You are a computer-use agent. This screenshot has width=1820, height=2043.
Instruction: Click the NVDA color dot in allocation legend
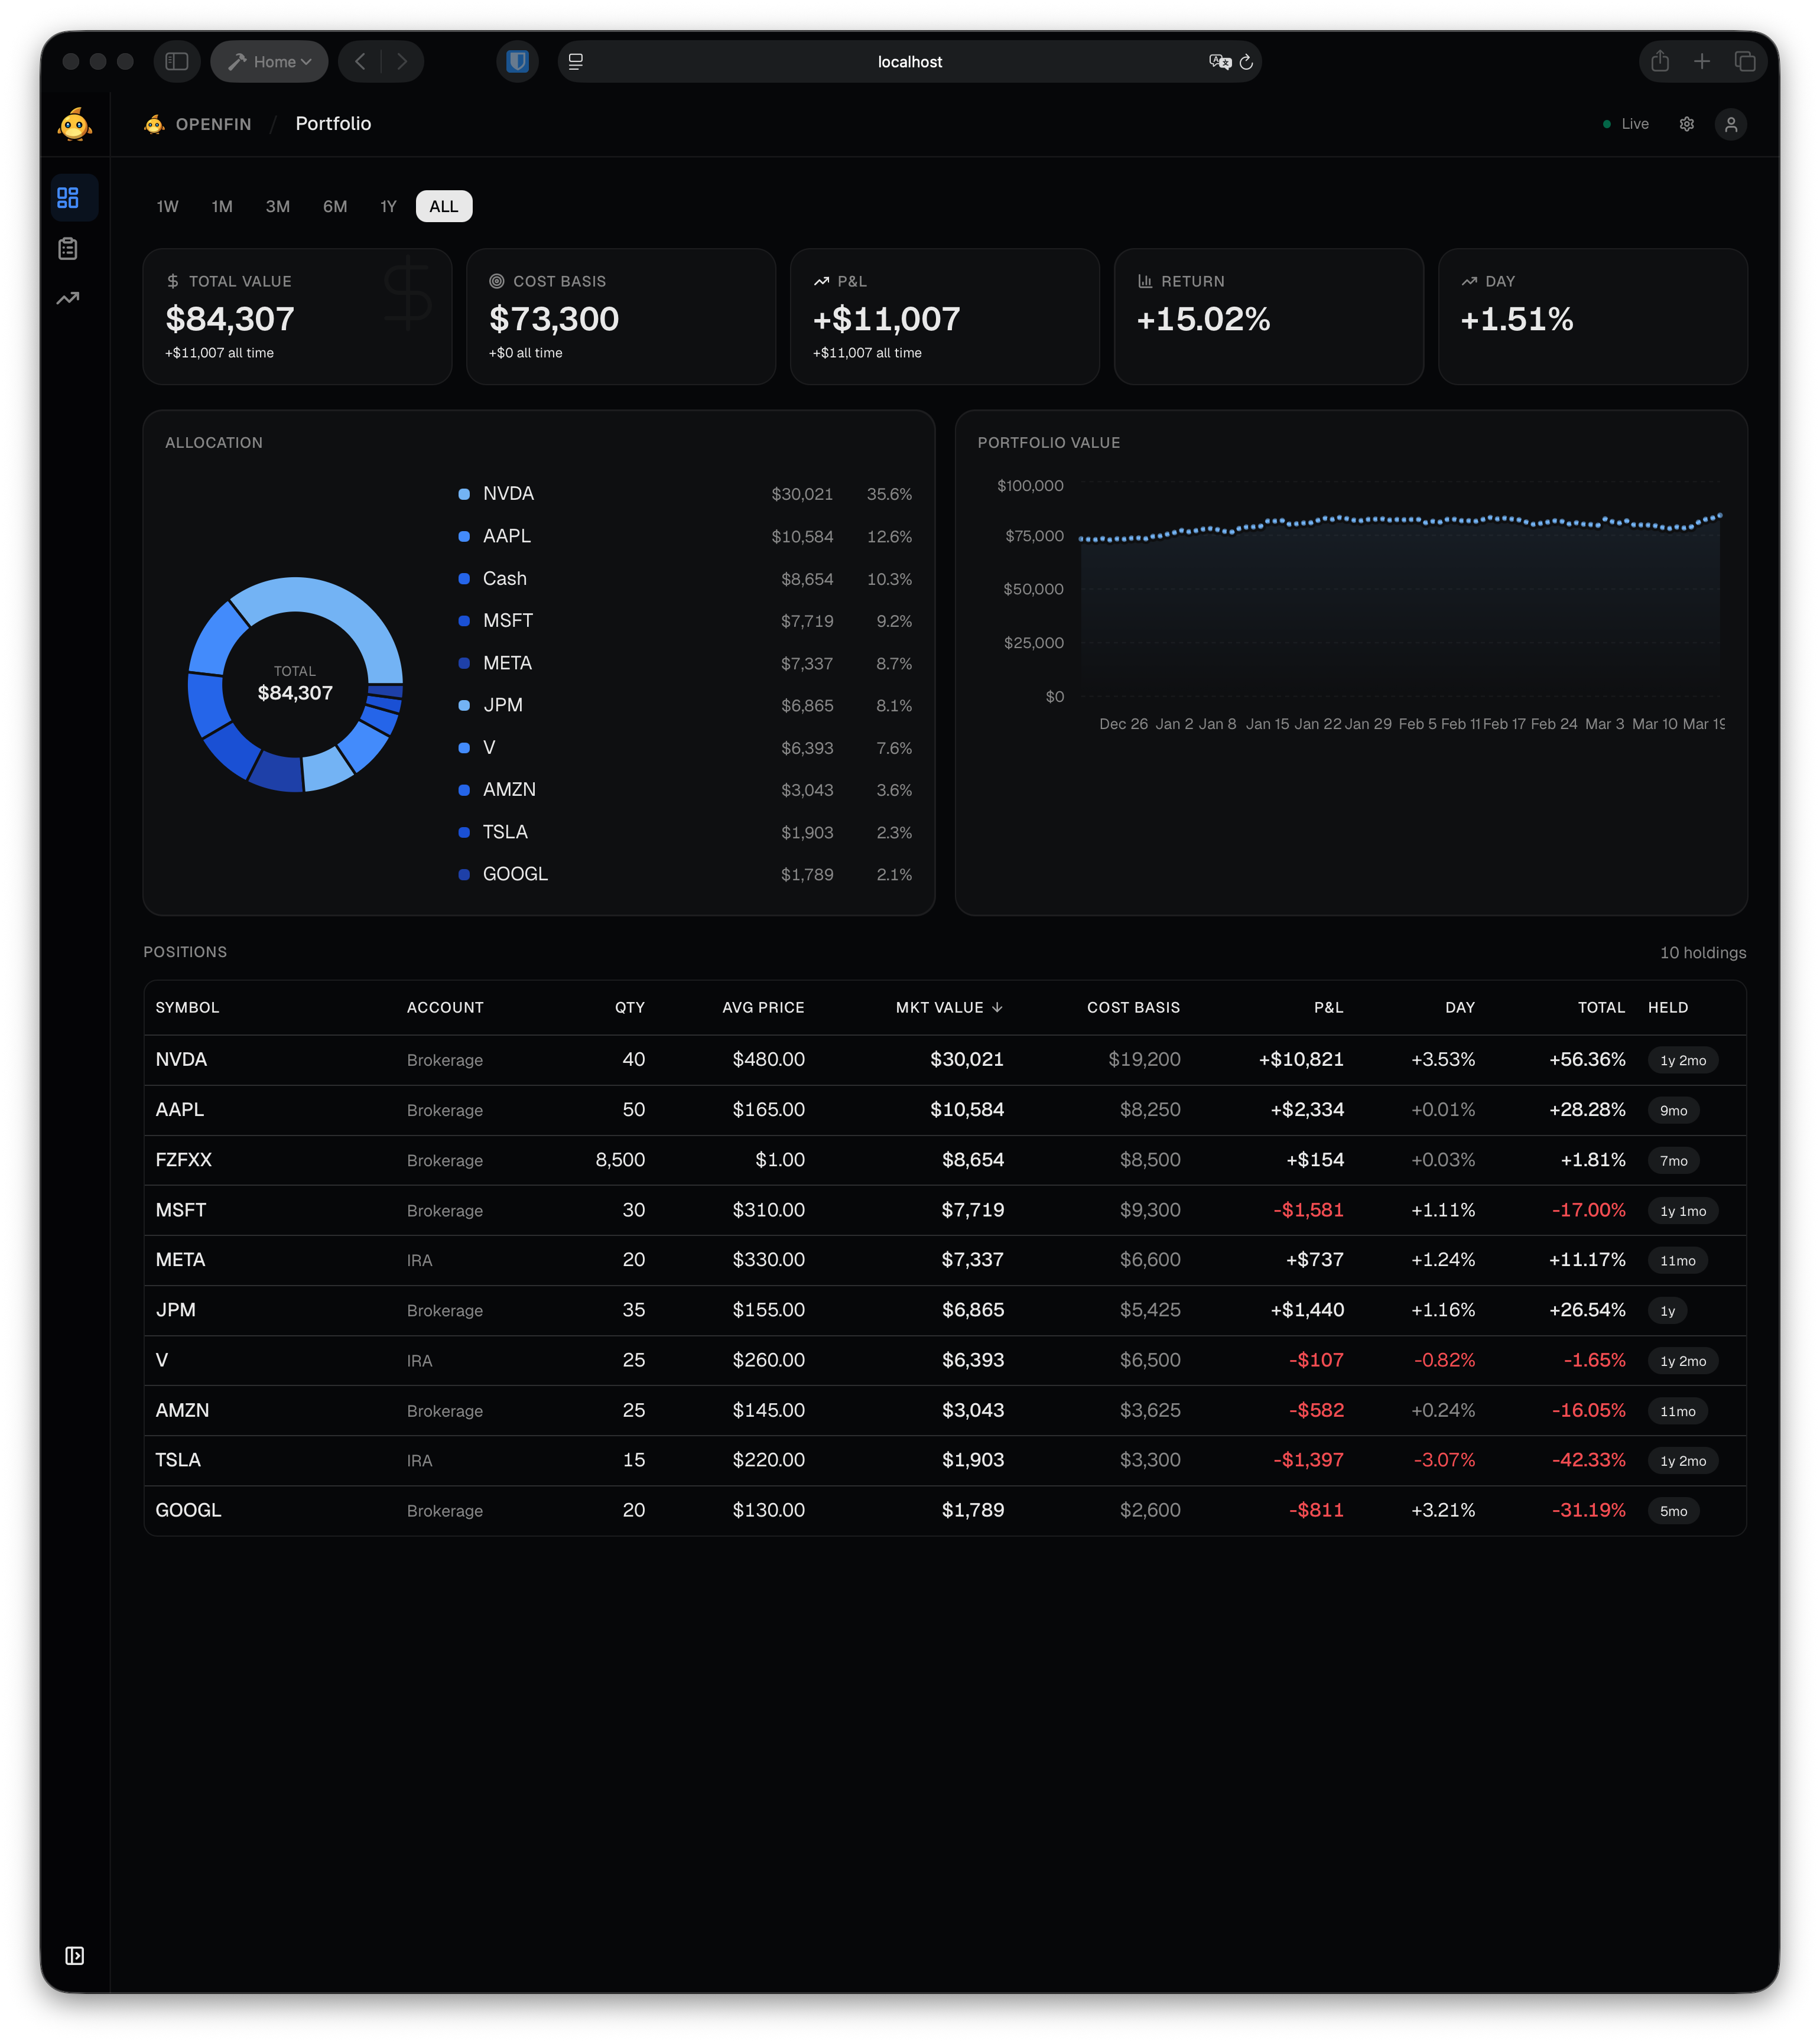tap(464, 494)
